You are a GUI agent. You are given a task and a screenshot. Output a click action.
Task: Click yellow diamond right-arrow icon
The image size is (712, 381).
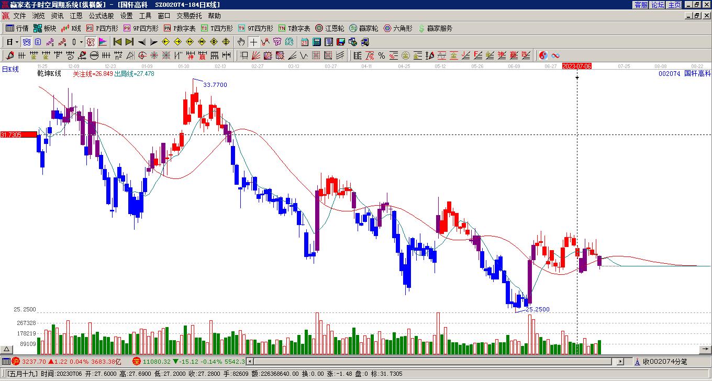177,42
